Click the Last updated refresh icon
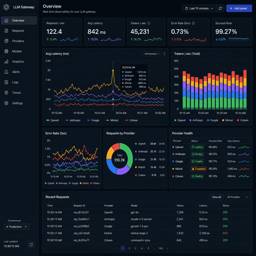Viewport: 256px width, 256px height. [31, 245]
